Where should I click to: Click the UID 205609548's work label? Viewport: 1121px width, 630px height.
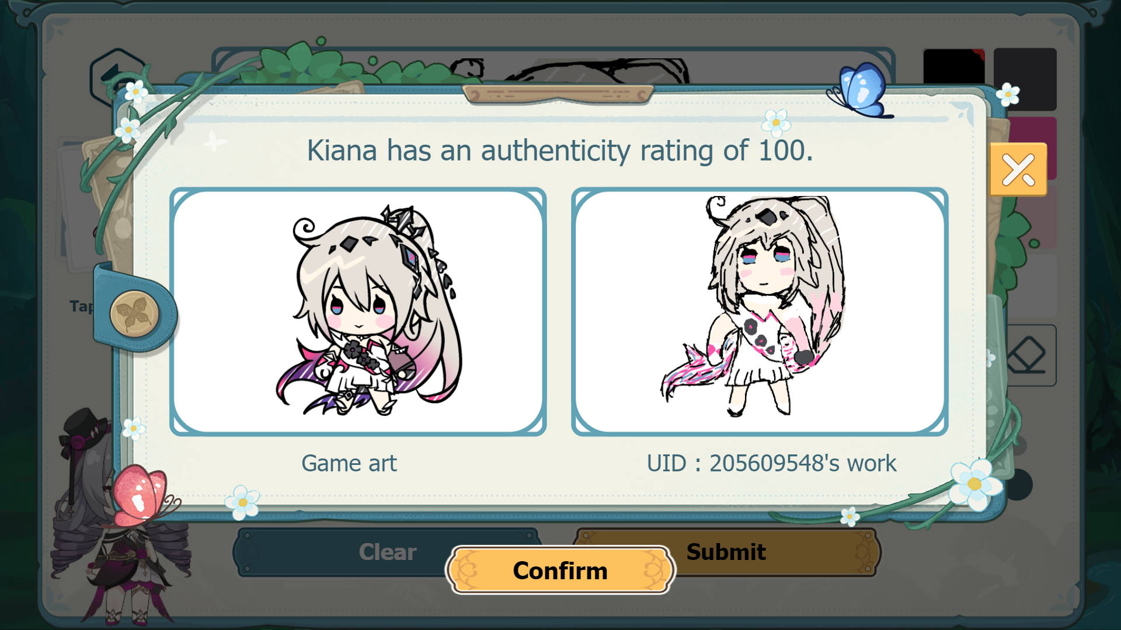771,463
